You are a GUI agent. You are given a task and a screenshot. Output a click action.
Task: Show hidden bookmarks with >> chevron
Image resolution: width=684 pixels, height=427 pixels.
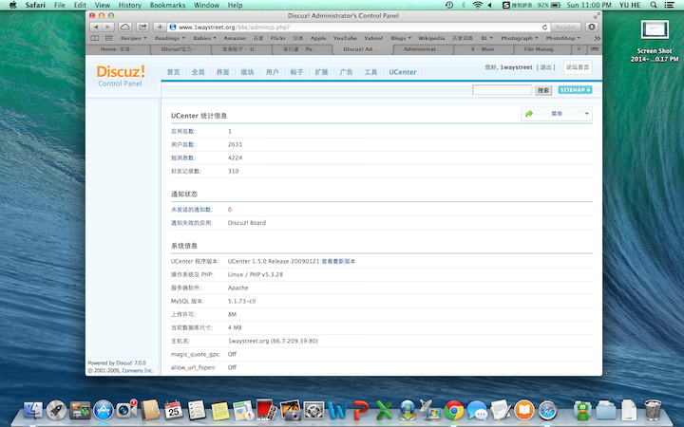pos(597,38)
